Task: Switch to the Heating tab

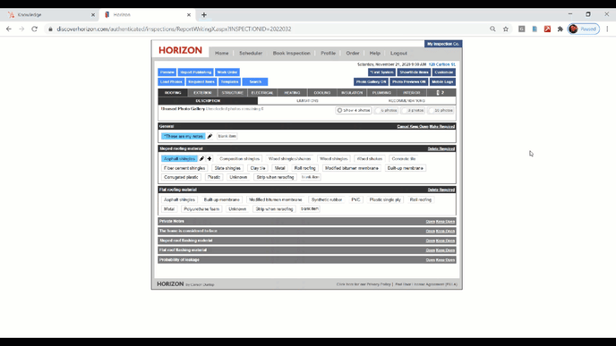Action: pyautogui.click(x=292, y=93)
